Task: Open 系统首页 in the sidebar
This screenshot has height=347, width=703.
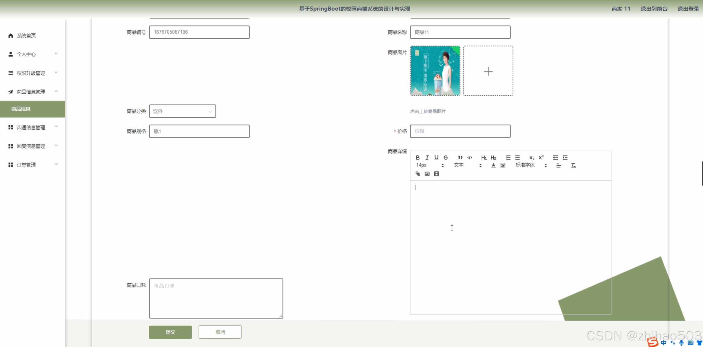Action: (26, 35)
